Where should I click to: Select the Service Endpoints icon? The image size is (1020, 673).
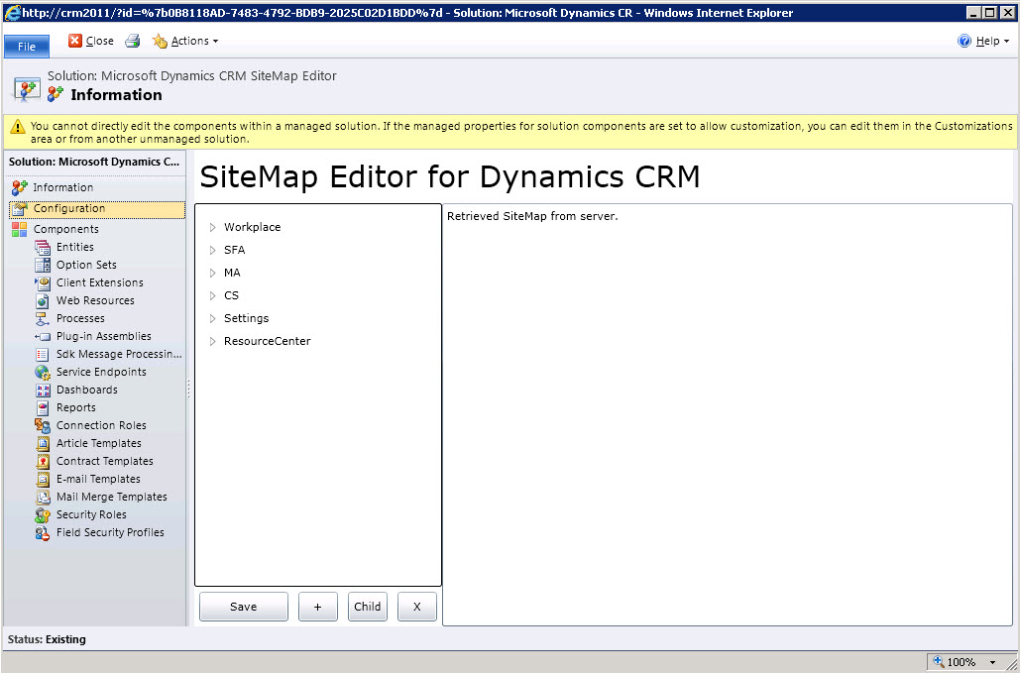tap(43, 372)
